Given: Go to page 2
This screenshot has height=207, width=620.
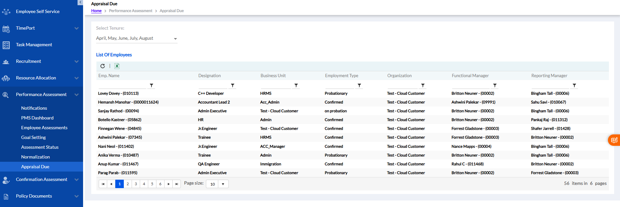Looking at the screenshot, I should coord(128,184).
